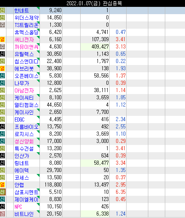The height and width of the screenshot is (218, 185).
Task: Select stock name 케이사인
Action: [24, 112]
